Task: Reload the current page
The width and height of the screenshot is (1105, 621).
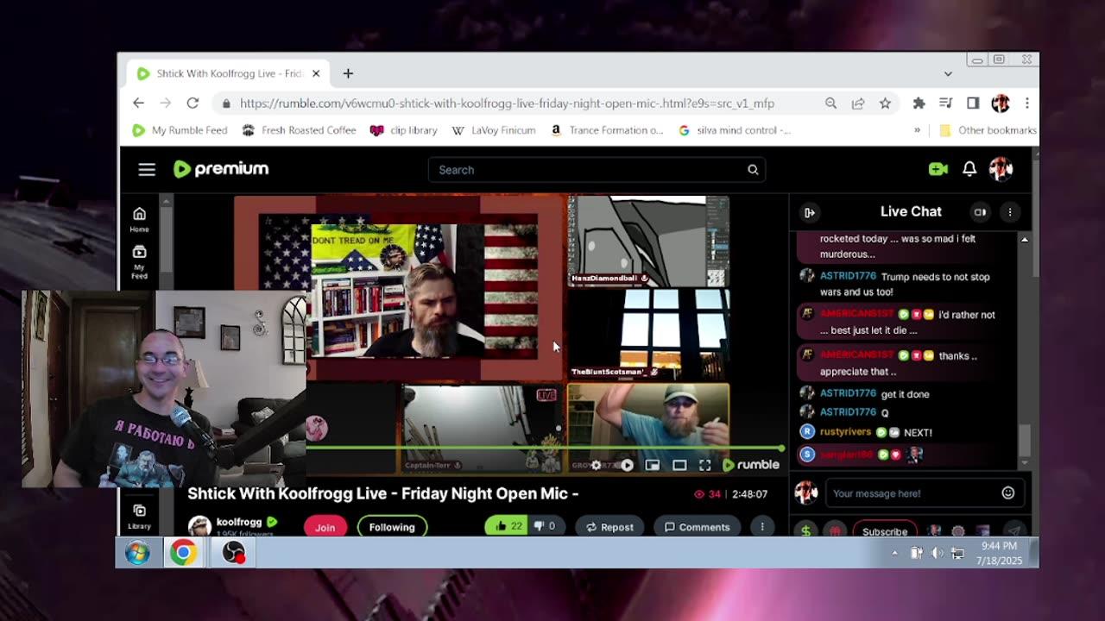Action: coord(193,103)
